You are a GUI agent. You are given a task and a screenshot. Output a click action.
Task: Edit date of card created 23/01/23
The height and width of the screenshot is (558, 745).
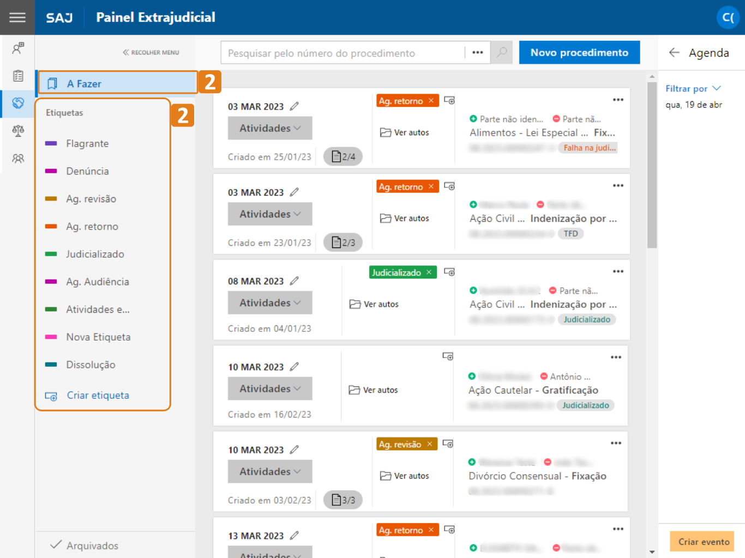click(x=294, y=192)
